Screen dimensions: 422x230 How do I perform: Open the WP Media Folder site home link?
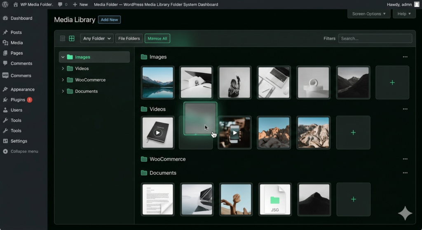[33, 4]
